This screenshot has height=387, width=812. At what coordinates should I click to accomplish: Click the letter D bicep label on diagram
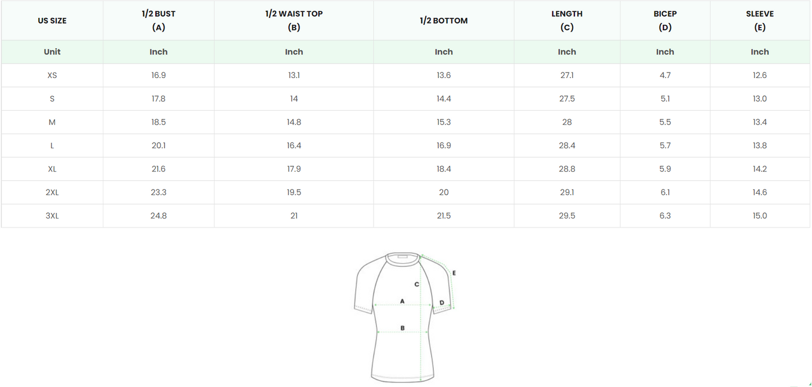point(442,303)
